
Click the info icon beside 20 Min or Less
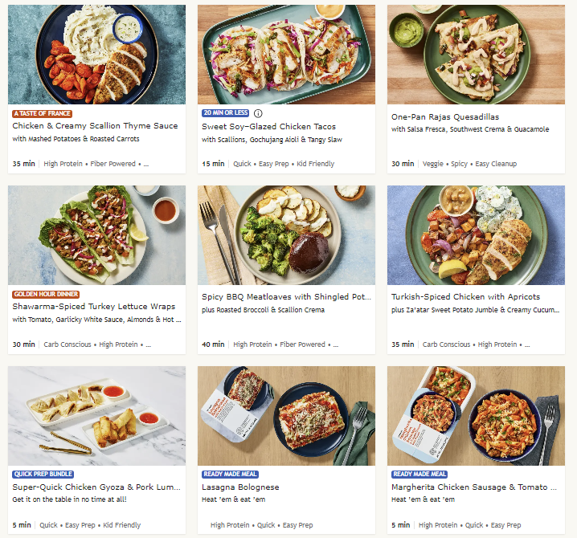258,113
